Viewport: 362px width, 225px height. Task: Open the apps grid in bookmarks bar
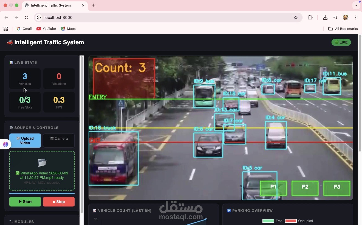[x=5, y=29]
